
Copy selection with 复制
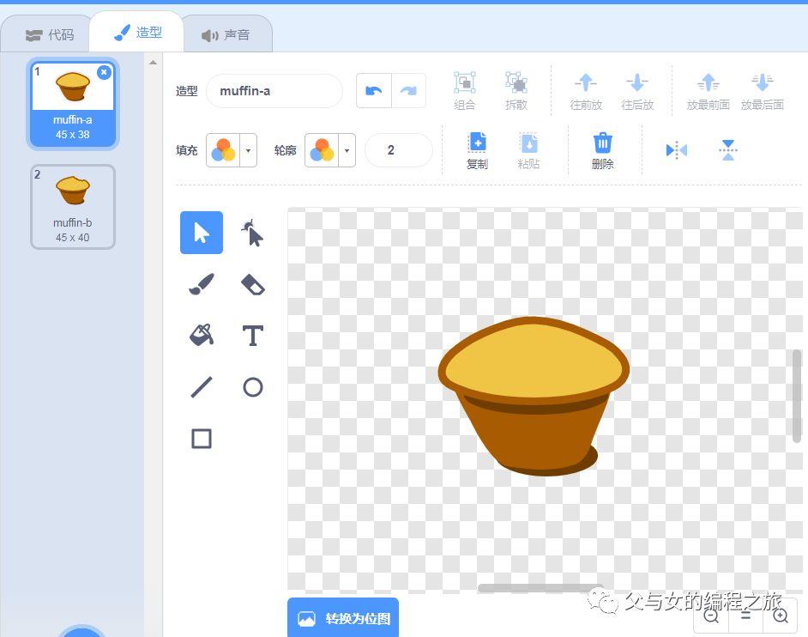coord(477,150)
